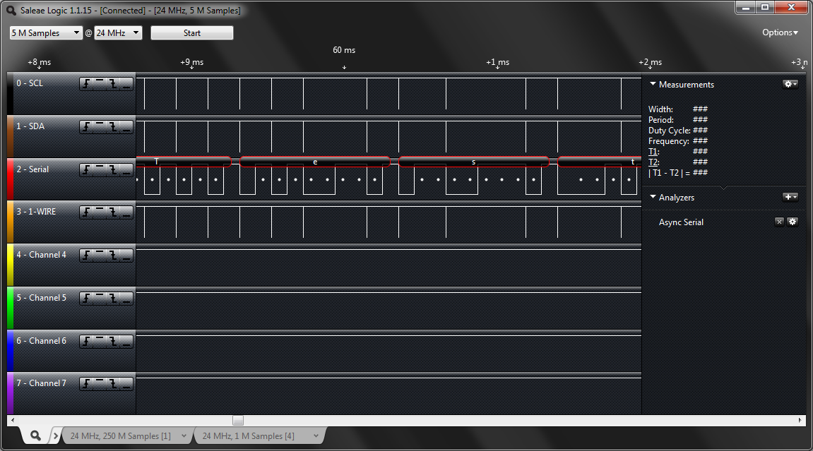813x451 pixels.
Task: Set rising edge trigger on 0 - SCL
Action: [87, 84]
